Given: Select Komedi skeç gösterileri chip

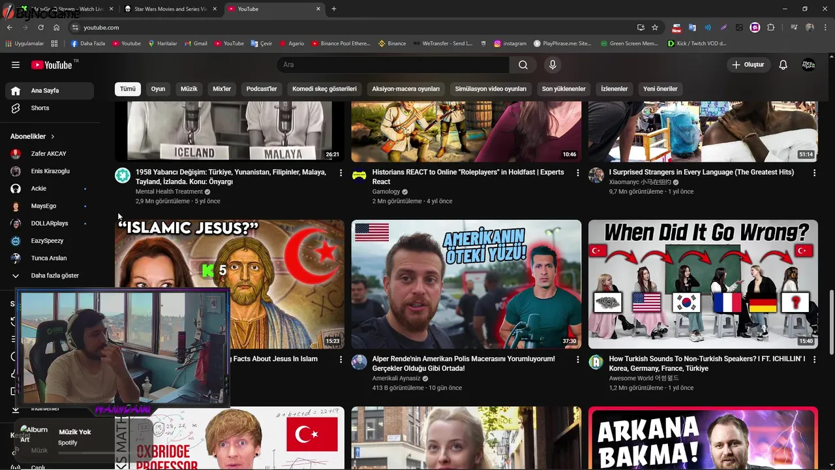Looking at the screenshot, I should click(324, 89).
